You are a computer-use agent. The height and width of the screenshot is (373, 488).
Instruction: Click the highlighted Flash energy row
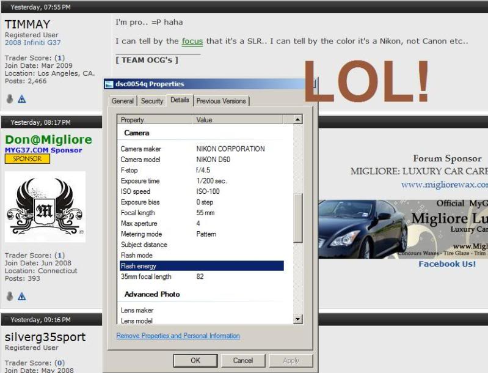(x=202, y=266)
